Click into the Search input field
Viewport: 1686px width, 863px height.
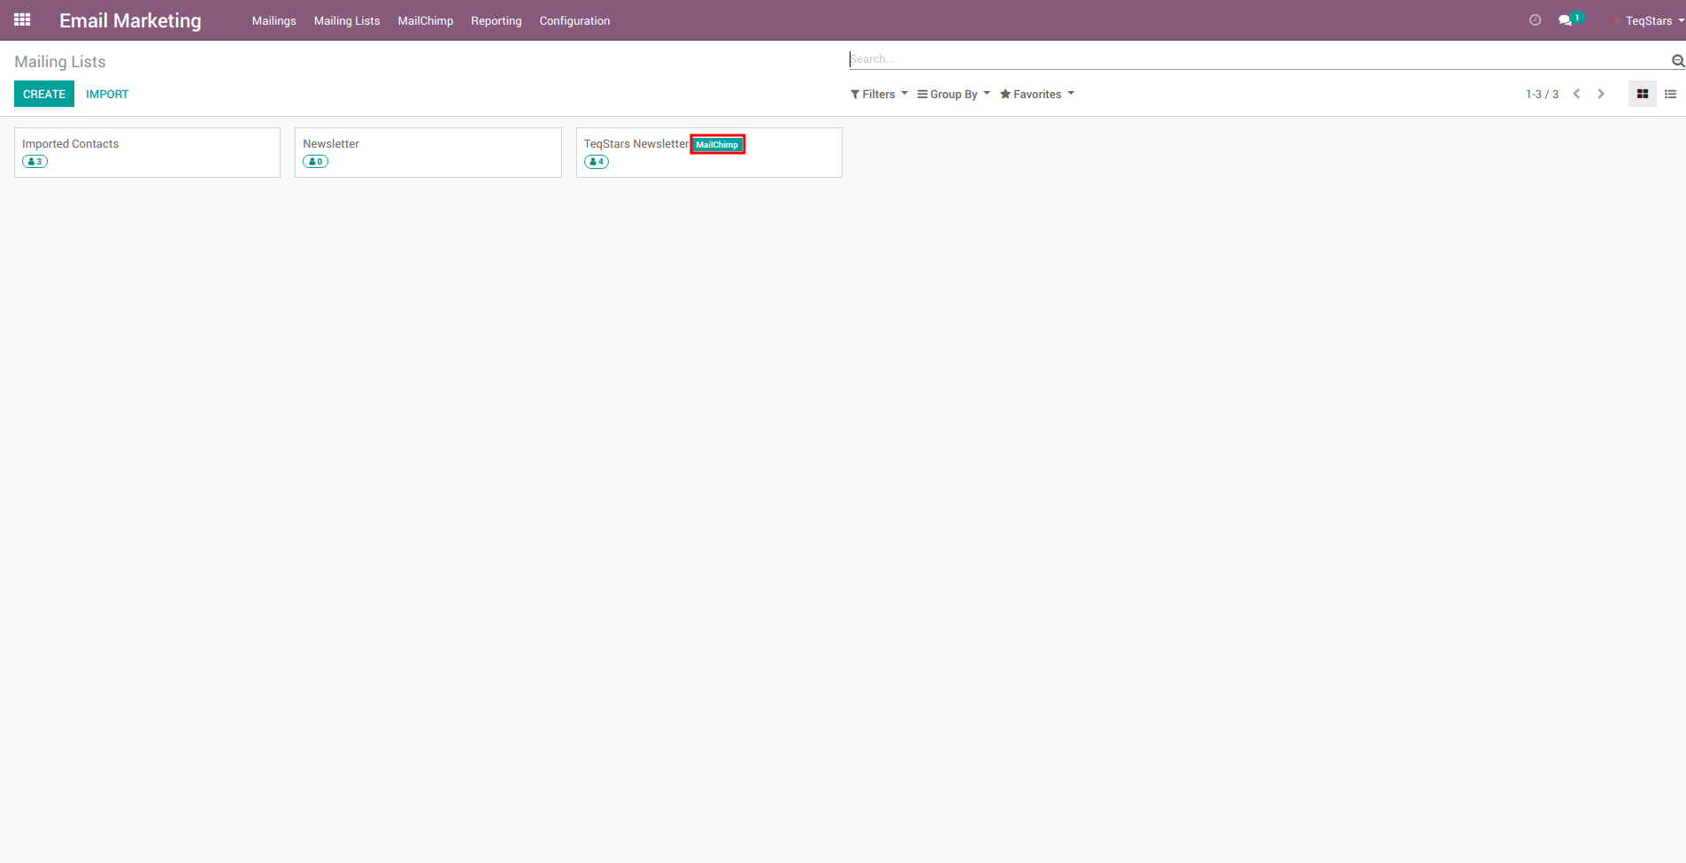[1257, 59]
